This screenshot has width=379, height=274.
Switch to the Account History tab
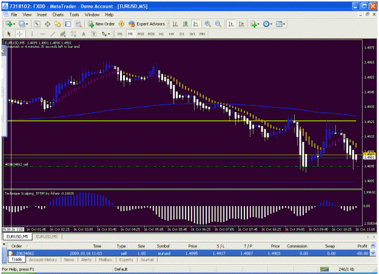coord(43,259)
